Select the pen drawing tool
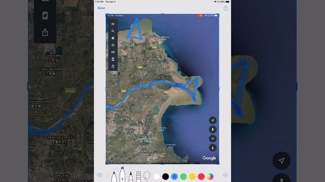Image resolution: width=325 pixels, height=182 pixels. point(114,176)
